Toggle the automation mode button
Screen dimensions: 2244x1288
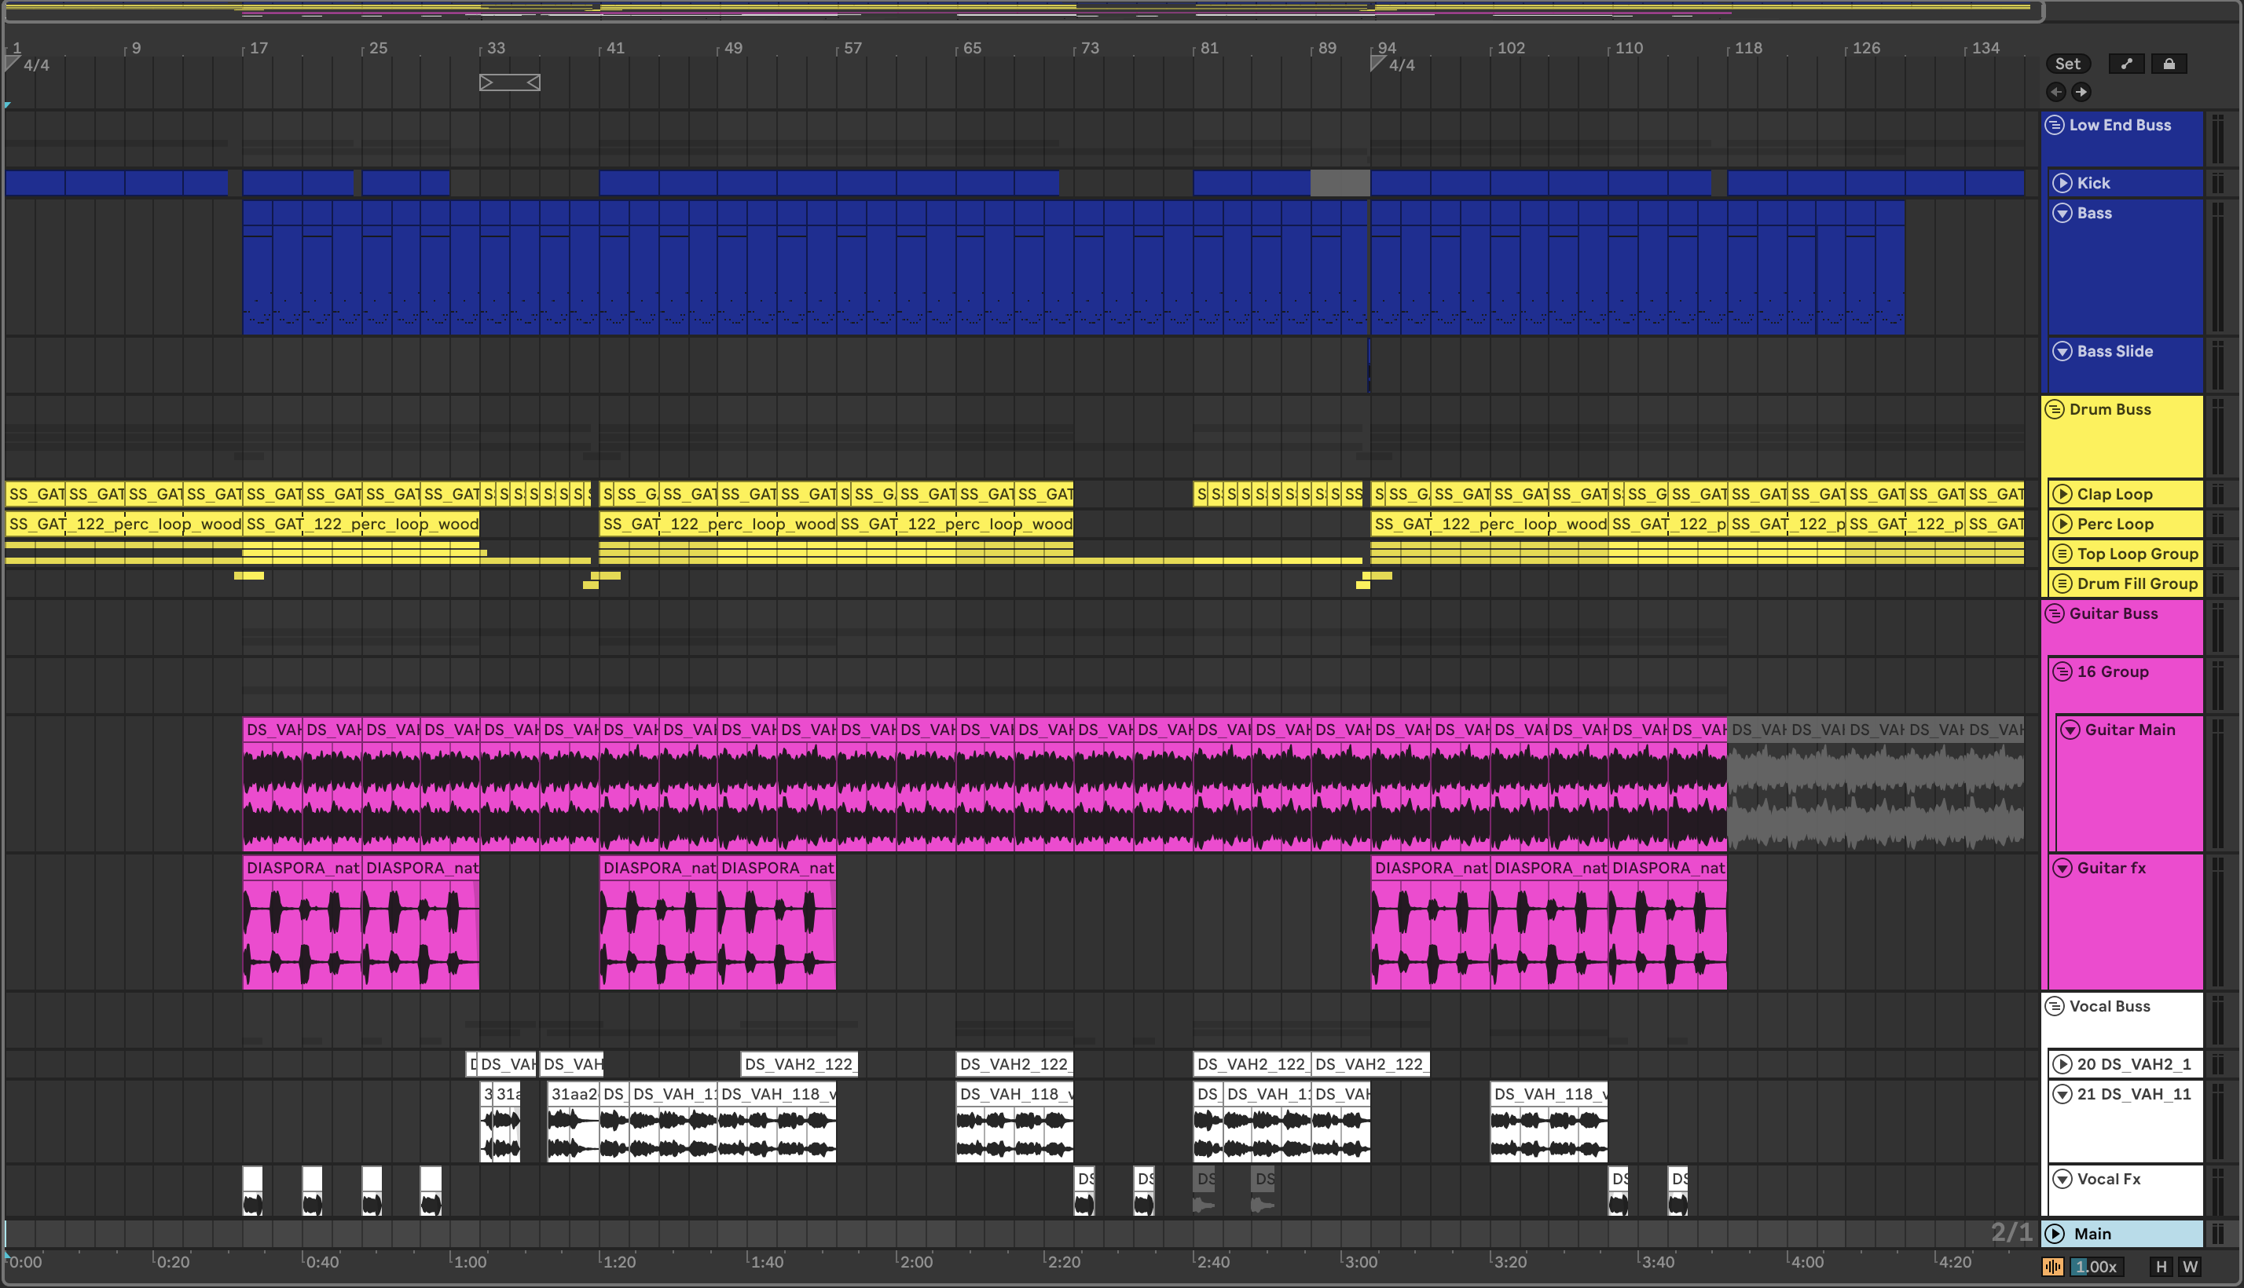click(2125, 64)
